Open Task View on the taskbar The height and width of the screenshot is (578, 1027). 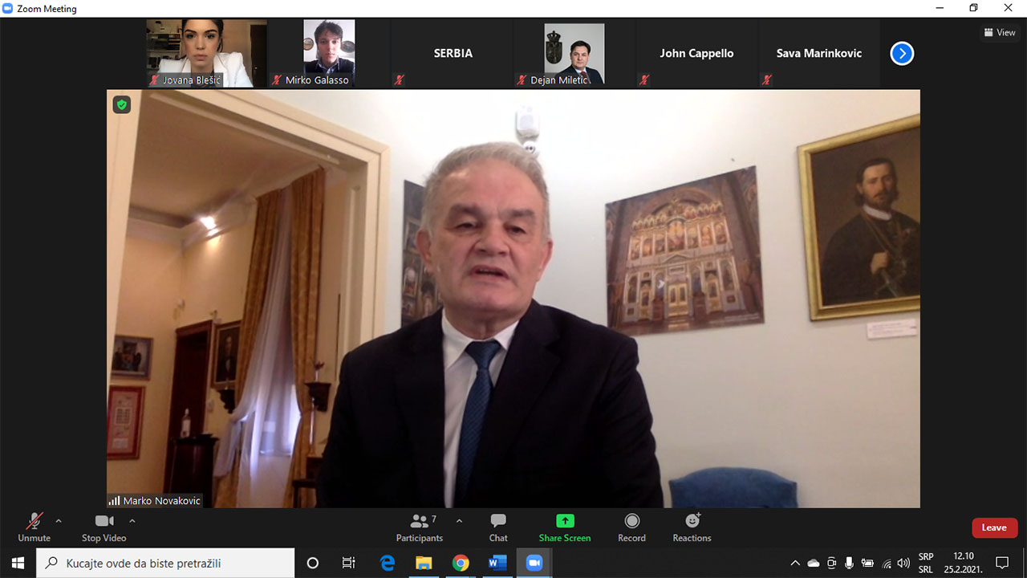(348, 563)
